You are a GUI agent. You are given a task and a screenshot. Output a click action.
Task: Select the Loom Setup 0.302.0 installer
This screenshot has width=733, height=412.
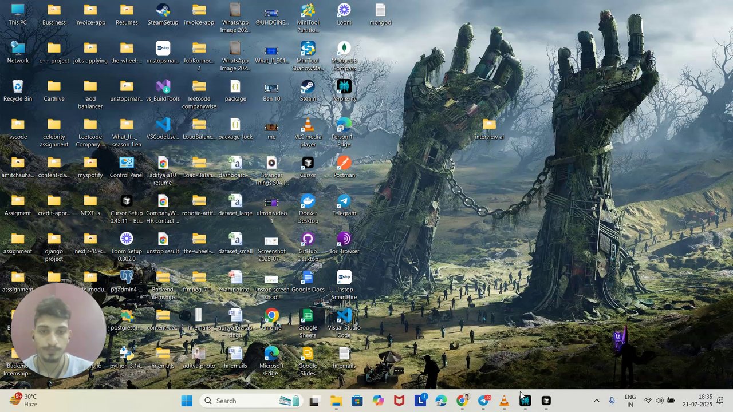127,247
